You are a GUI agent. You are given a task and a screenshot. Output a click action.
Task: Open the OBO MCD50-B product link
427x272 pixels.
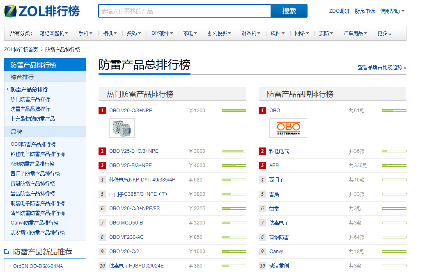[x=126, y=223]
